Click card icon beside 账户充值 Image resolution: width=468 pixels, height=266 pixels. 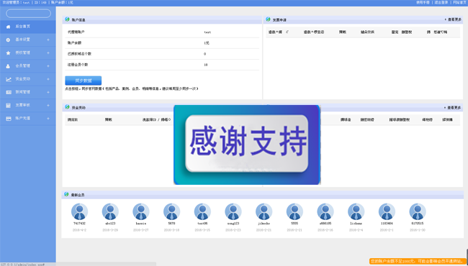pos(9,119)
